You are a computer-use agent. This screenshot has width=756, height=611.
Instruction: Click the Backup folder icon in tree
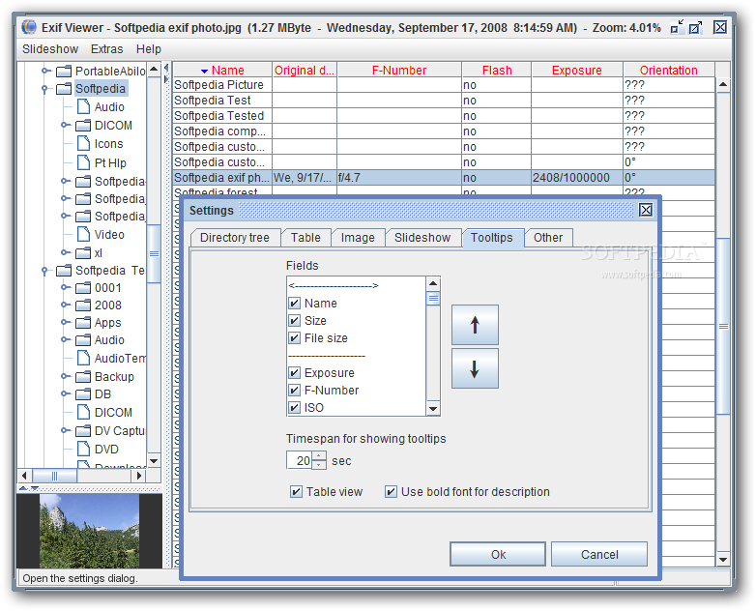[x=83, y=377]
